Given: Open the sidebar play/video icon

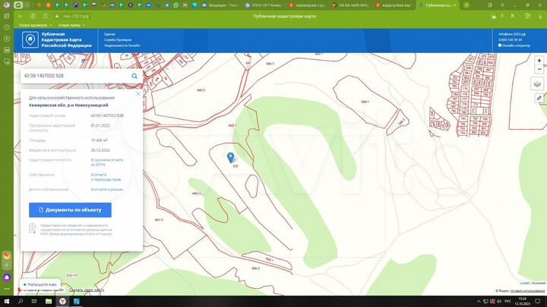Looking at the screenshot, I should pyautogui.click(x=7, y=39).
